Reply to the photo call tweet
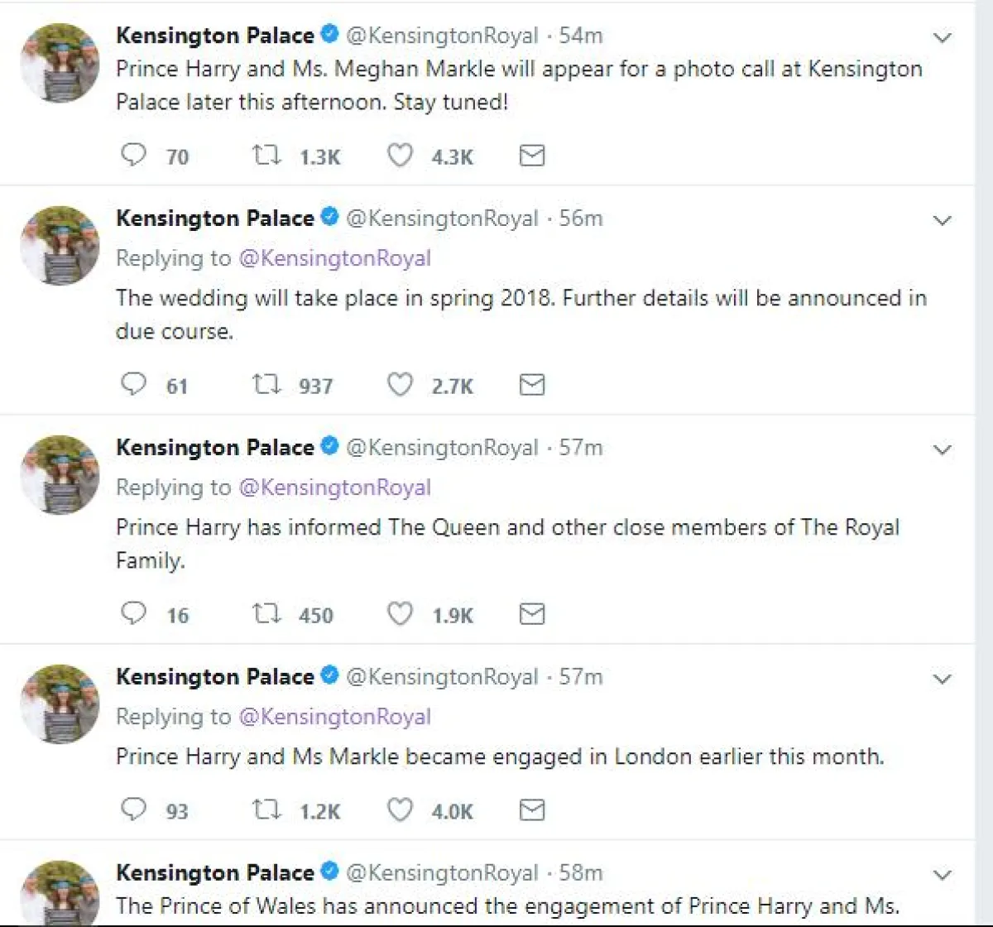Image resolution: width=993 pixels, height=927 pixels. tap(134, 156)
